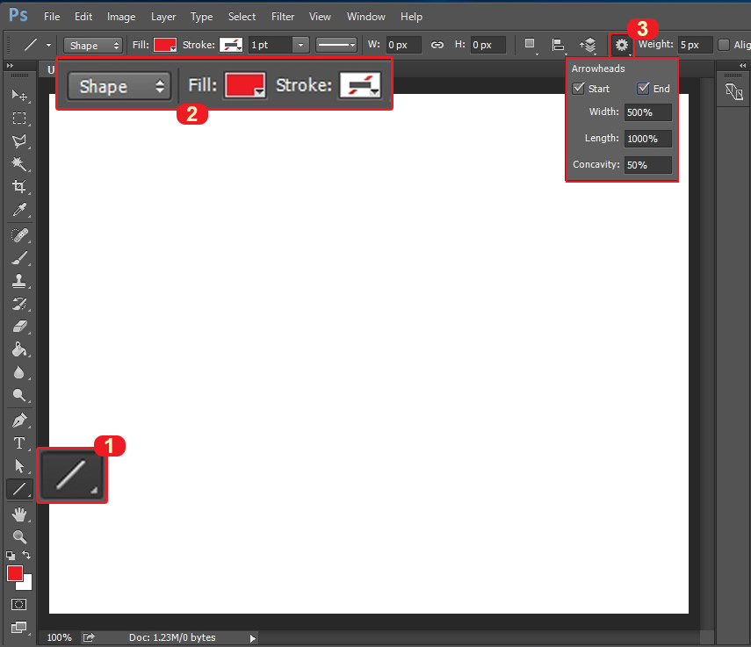Open the Layer menu
This screenshot has height=647, width=751.
coord(163,17)
